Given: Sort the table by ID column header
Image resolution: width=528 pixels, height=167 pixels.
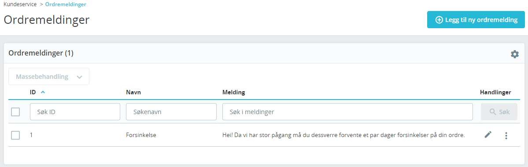Looking at the screenshot, I should [x=33, y=92].
